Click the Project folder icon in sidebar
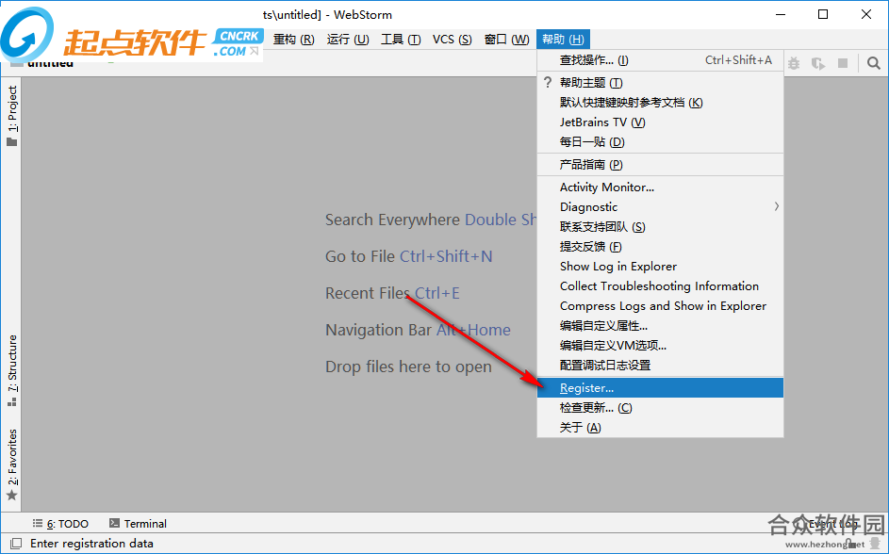889x554 pixels. point(12,141)
